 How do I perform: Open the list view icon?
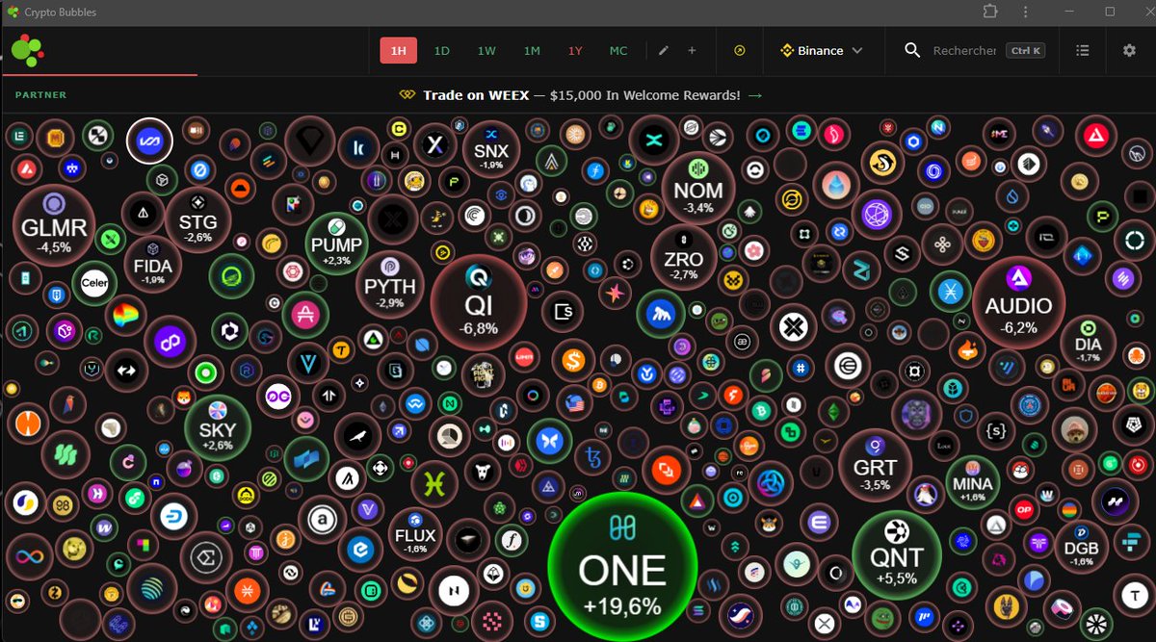click(x=1083, y=51)
